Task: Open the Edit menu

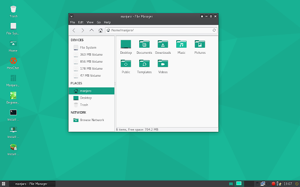Action: [x=81, y=22]
